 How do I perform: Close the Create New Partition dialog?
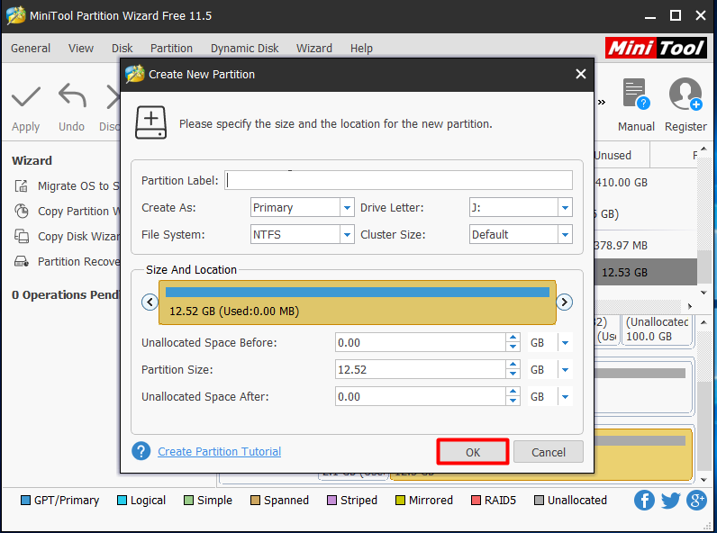click(581, 74)
